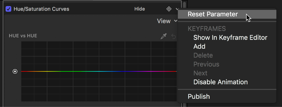Click the dimmed Delete keyframe item

point(203,56)
